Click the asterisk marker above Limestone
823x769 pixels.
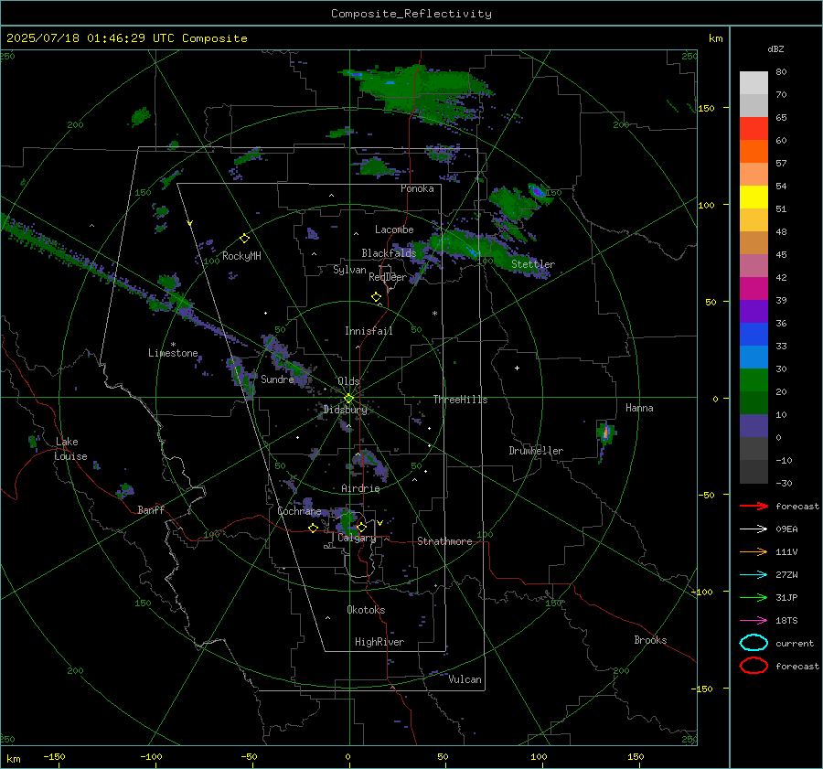(x=173, y=345)
